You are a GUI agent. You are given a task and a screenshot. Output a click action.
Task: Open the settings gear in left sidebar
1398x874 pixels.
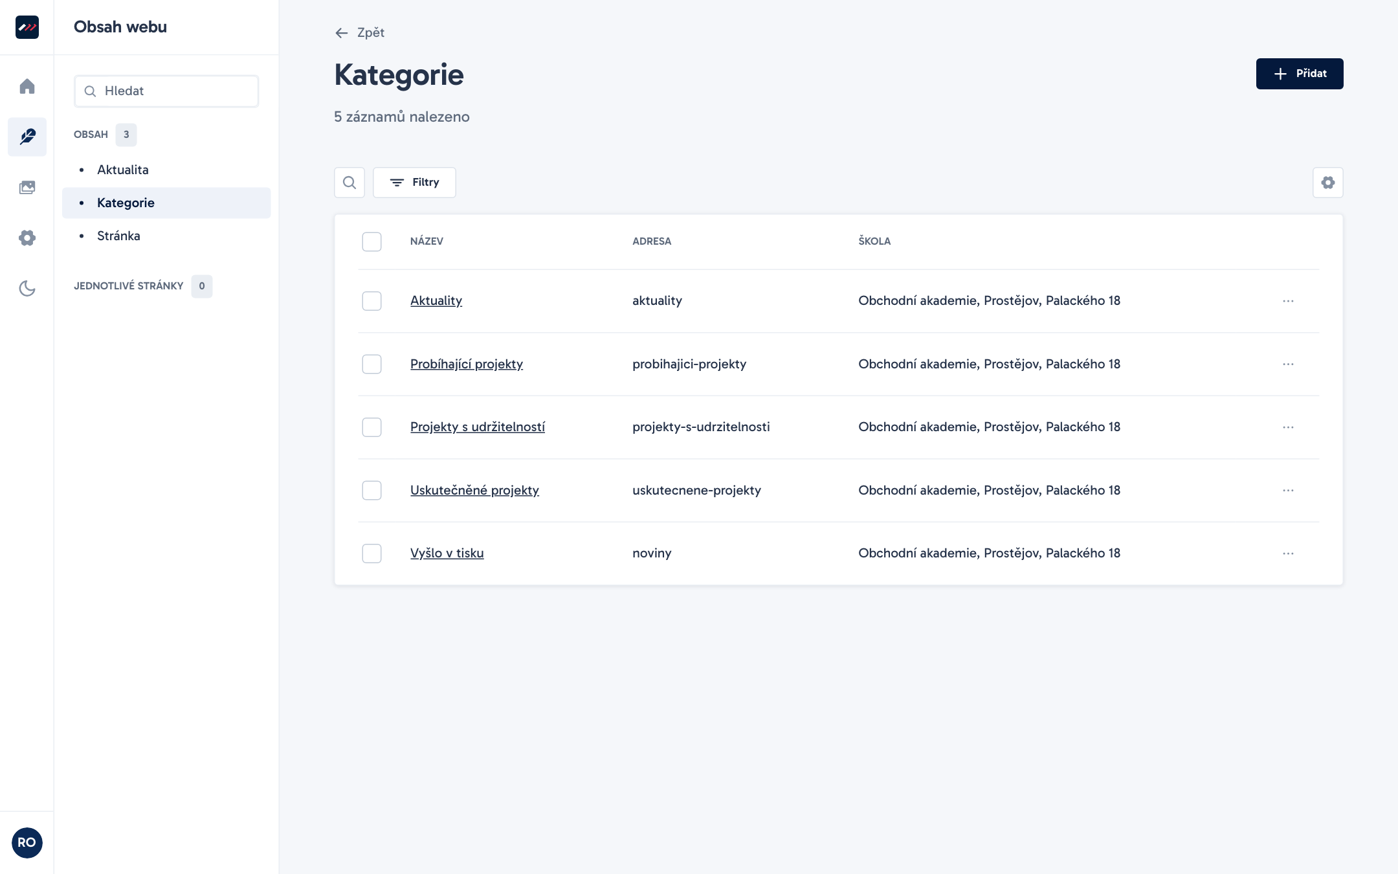(x=27, y=238)
